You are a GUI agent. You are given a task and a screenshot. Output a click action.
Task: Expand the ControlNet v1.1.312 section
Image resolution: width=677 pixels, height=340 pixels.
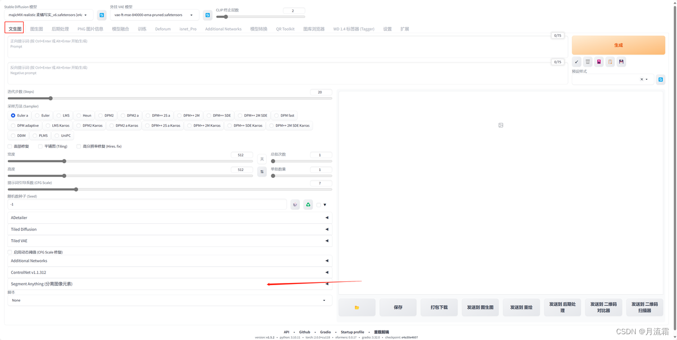(170, 272)
